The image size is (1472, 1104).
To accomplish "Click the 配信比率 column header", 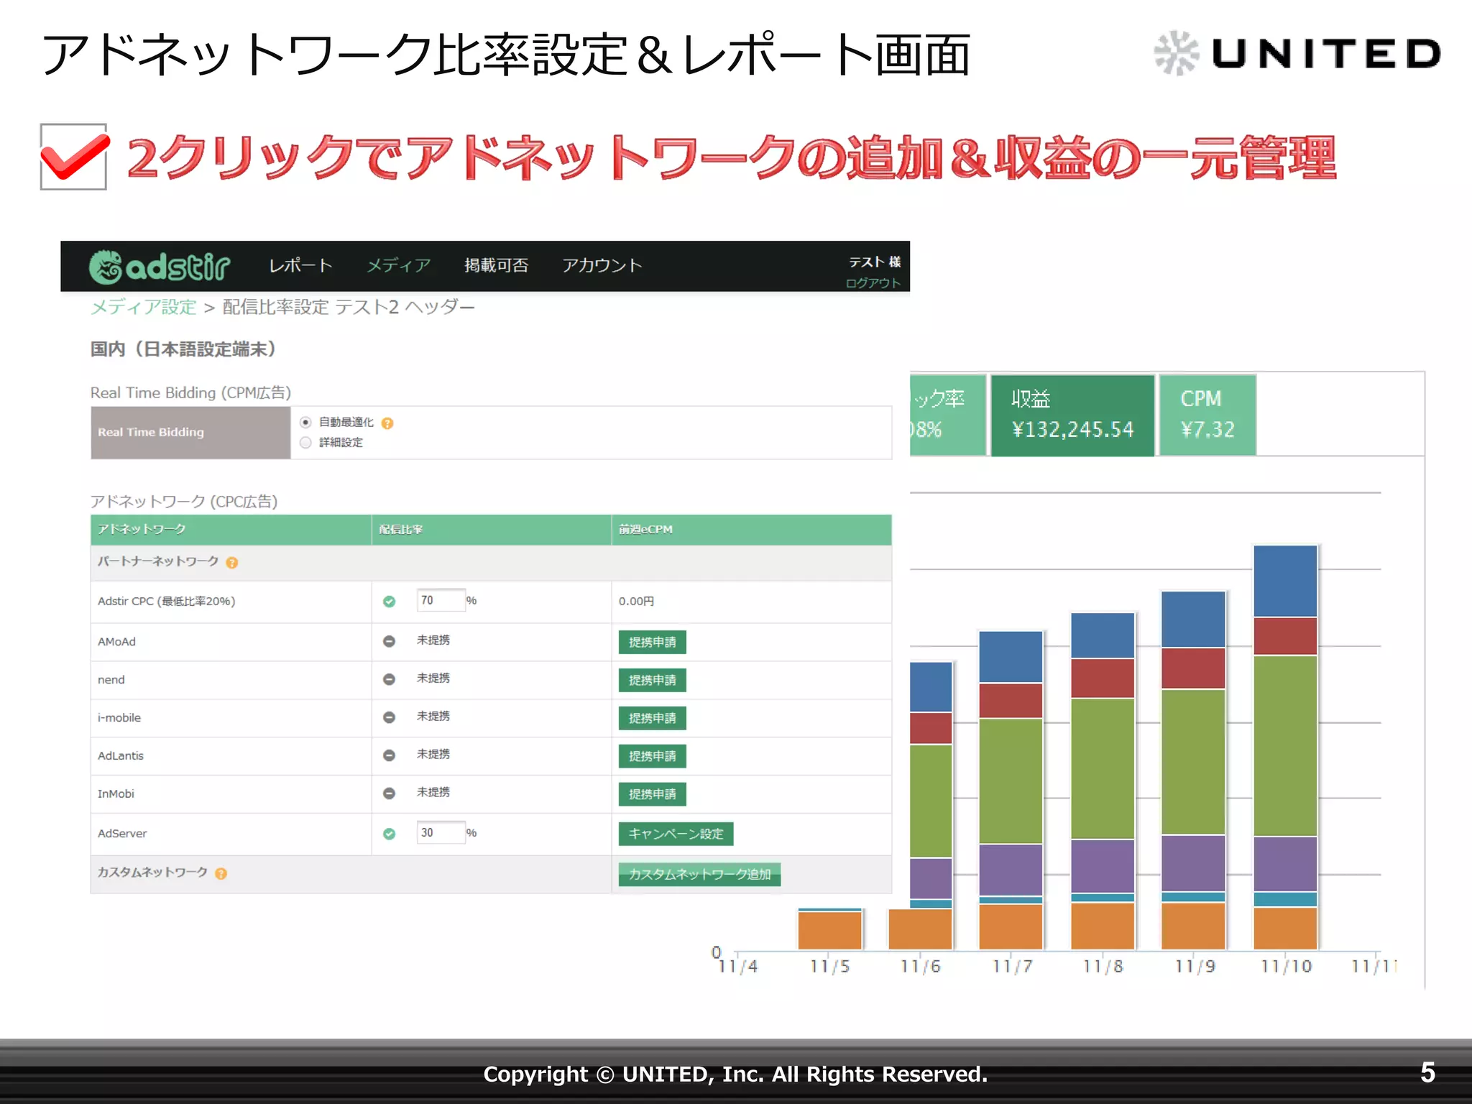I will pyautogui.click(x=491, y=530).
